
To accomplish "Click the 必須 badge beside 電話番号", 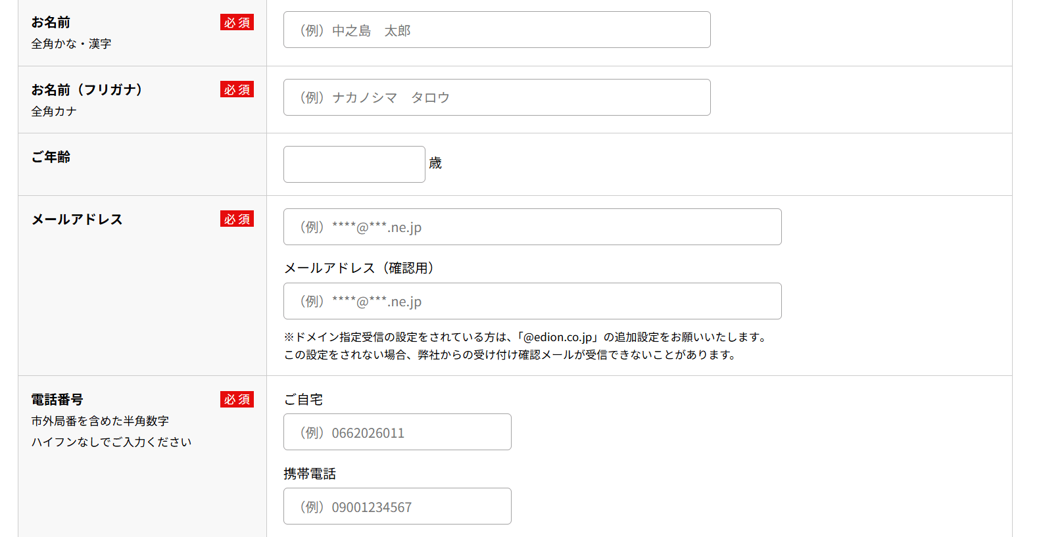I will [x=237, y=400].
